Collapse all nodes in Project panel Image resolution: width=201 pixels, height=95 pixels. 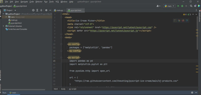pos(41,10)
